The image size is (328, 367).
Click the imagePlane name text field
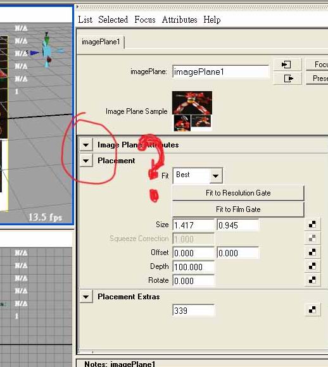click(221, 72)
